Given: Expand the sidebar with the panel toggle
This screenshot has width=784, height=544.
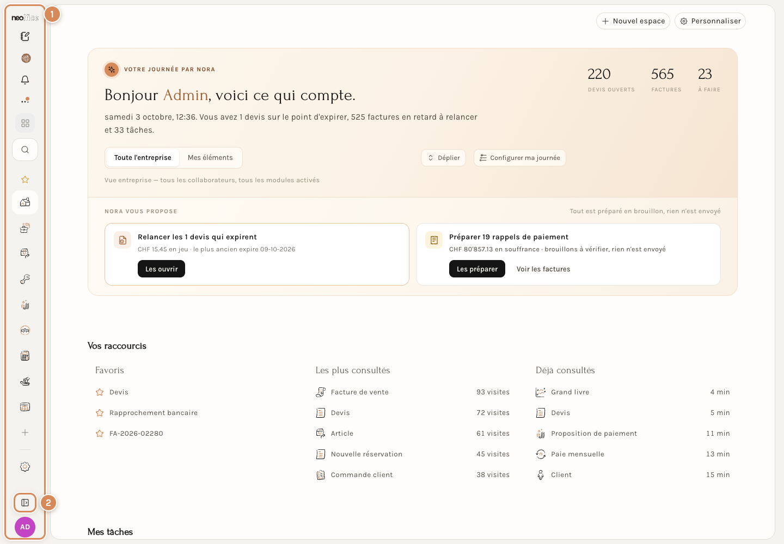Looking at the screenshot, I should tap(25, 503).
